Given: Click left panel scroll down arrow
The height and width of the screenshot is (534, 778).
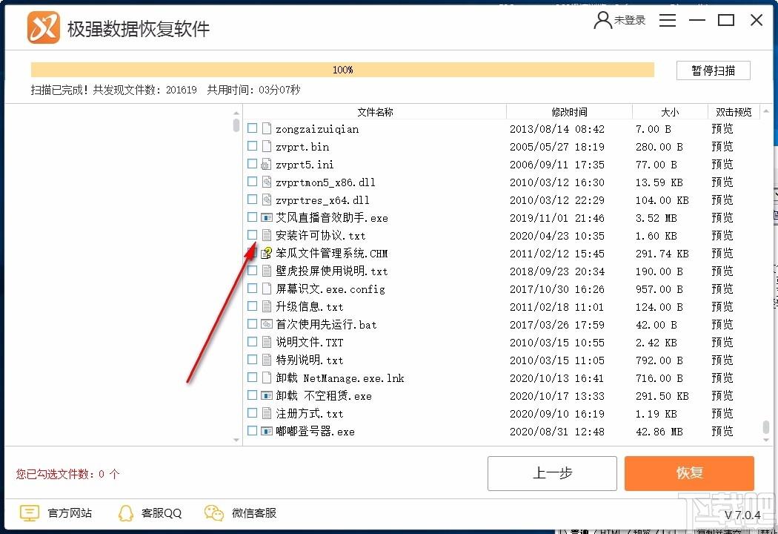Looking at the screenshot, I should click(236, 440).
